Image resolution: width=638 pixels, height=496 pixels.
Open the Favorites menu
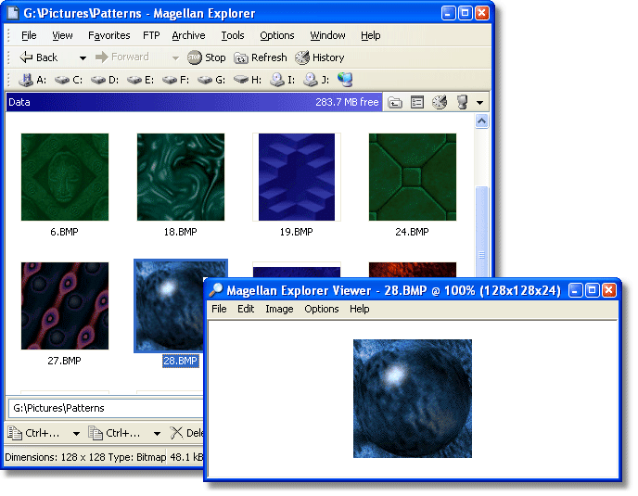pyautogui.click(x=108, y=35)
